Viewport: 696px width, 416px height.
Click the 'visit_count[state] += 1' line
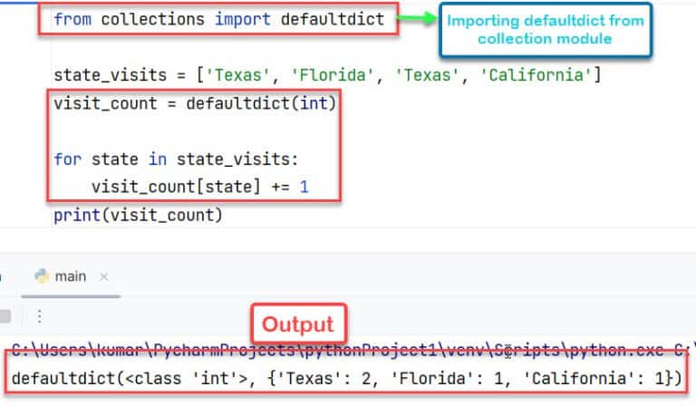(200, 187)
